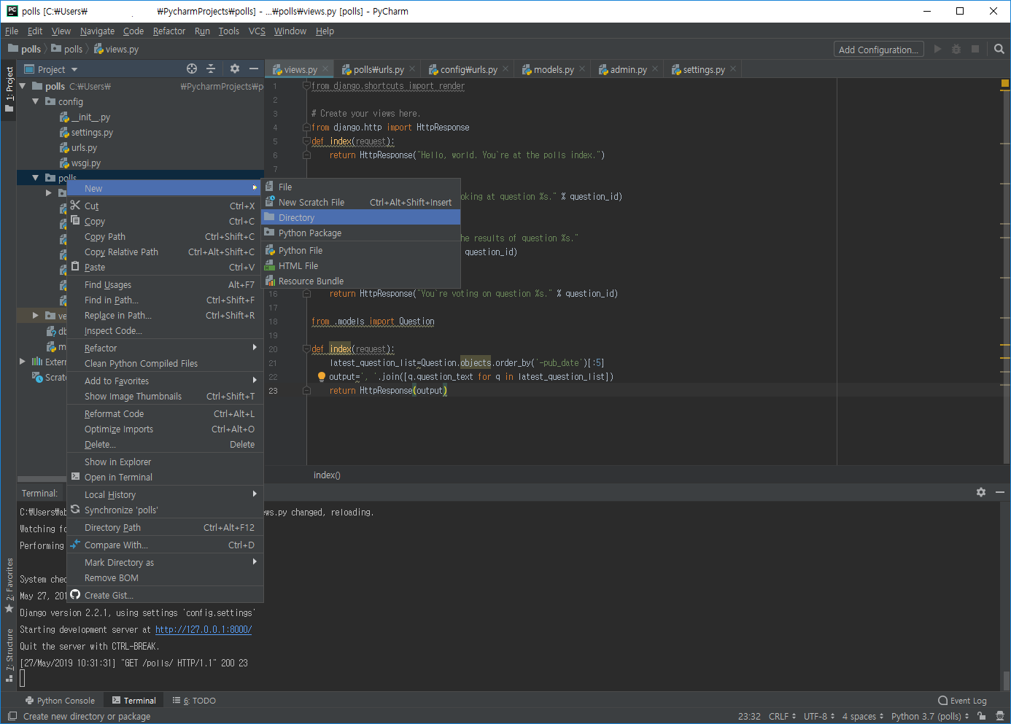Open the UTF-8 encoding dropdown
Screen dimensions: 1011x724
coord(820,716)
